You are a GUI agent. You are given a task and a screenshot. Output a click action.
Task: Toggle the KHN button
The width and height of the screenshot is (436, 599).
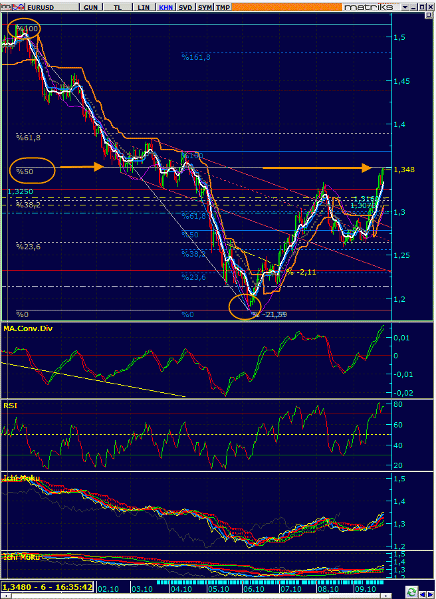pos(165,7)
